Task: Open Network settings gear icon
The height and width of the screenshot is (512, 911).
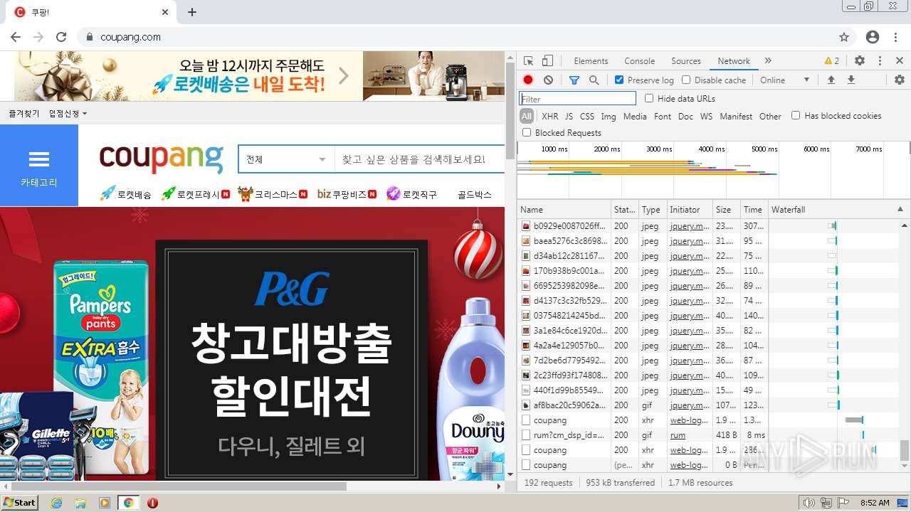Action: pos(900,80)
